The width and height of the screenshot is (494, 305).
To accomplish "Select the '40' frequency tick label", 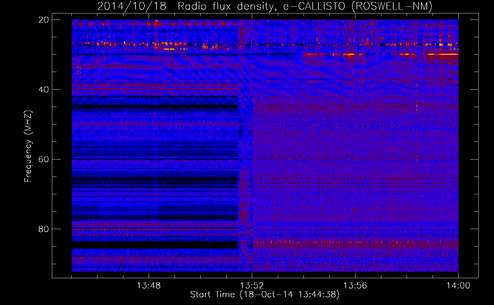I will [44, 90].
